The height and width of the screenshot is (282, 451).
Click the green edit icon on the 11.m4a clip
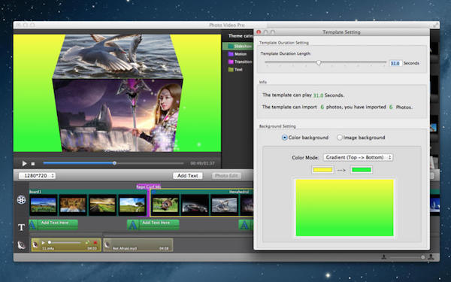click(x=87, y=243)
